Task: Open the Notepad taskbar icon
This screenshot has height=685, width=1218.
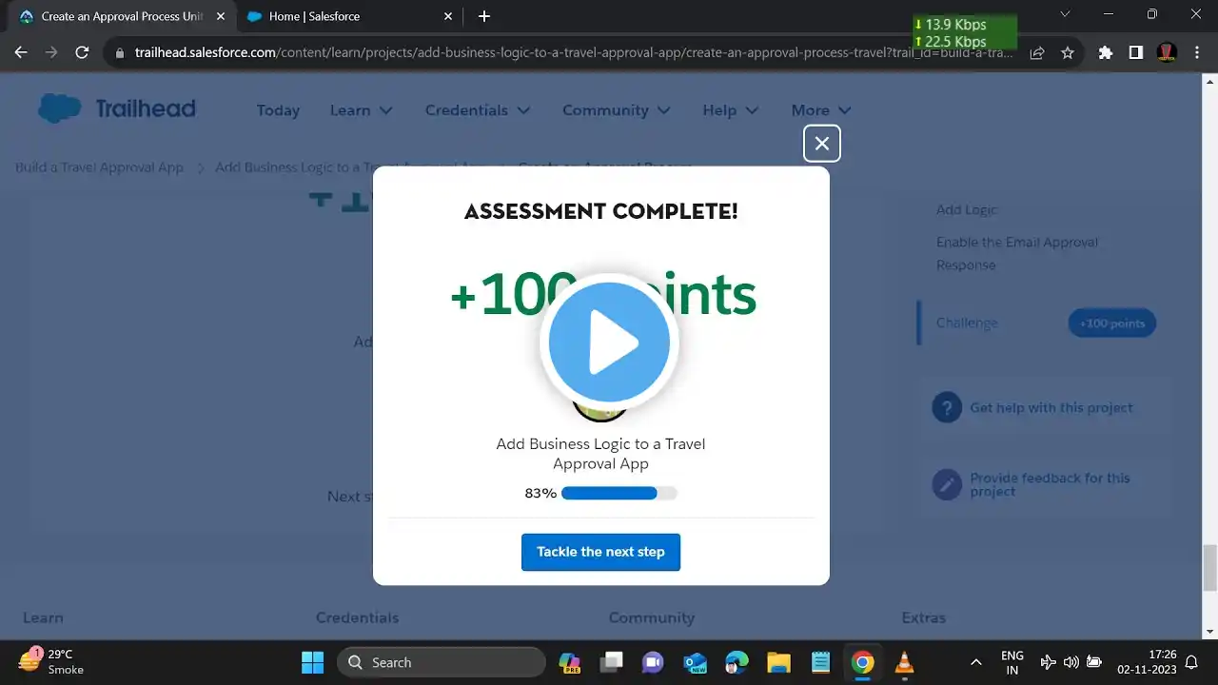Action: pyautogui.click(x=820, y=662)
